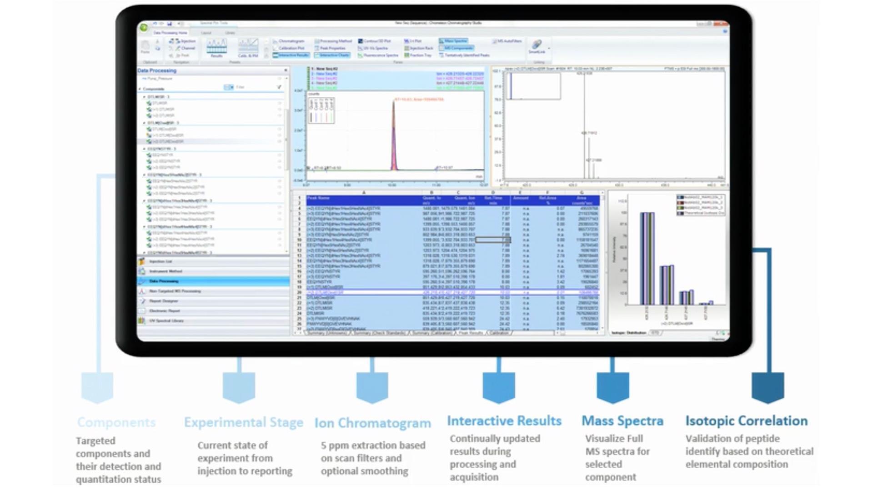Collapse the first DTLMISR component group
Viewport: 873px width, 491px height.
(144, 97)
